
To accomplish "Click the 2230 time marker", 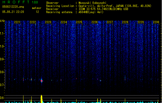I will (156, 22).
